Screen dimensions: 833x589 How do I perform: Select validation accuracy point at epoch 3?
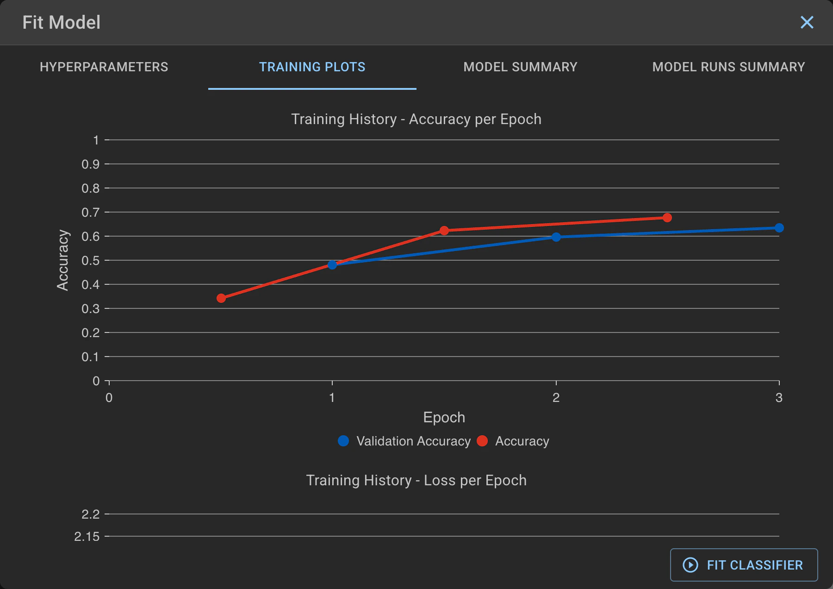pos(779,228)
